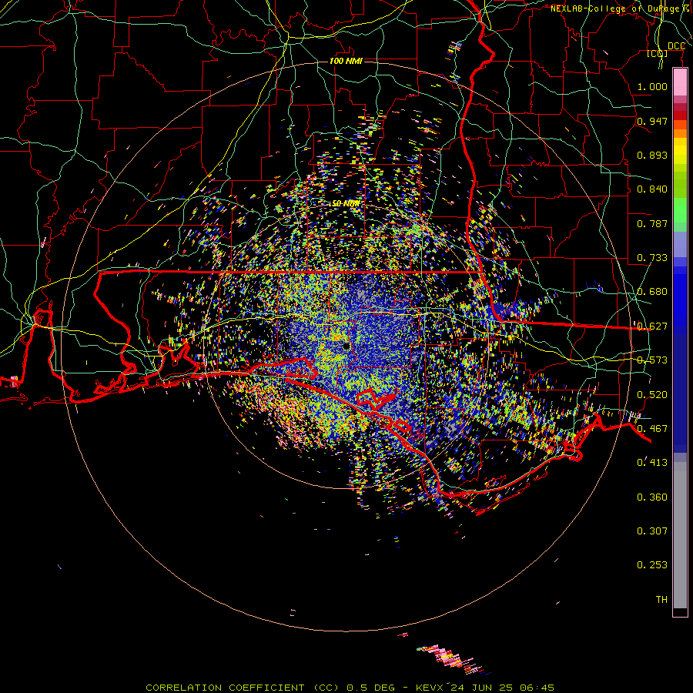Click the 50 NMI range ring label
Image resolution: width=693 pixels, height=693 pixels.
pyautogui.click(x=346, y=203)
